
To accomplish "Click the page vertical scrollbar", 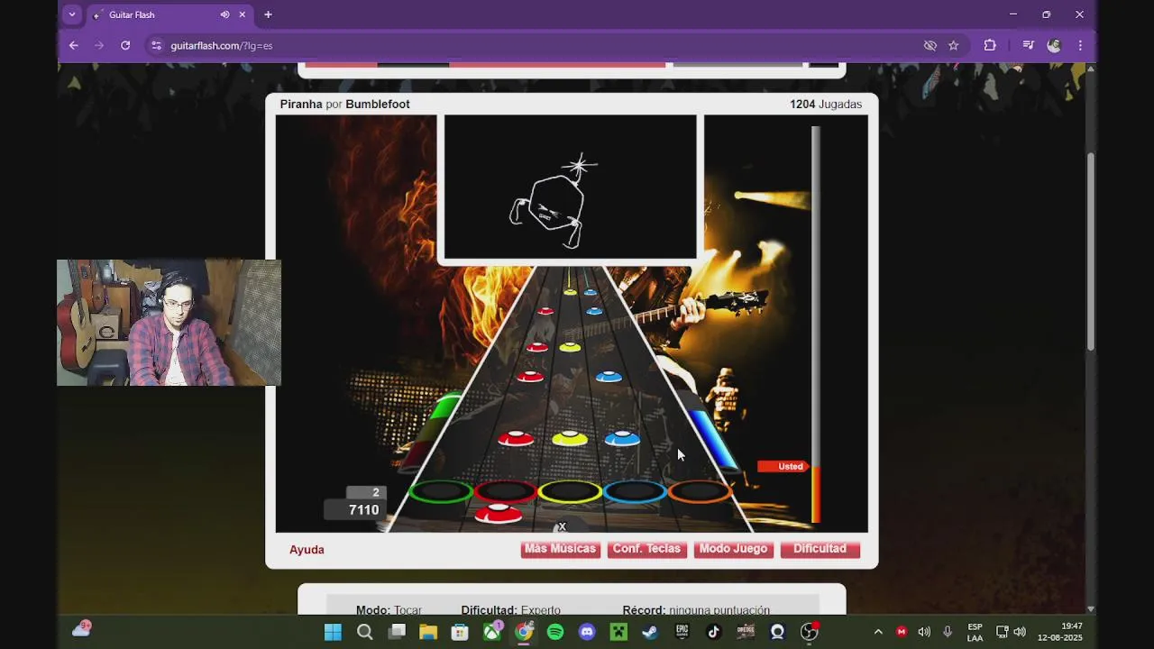I will (1091, 252).
